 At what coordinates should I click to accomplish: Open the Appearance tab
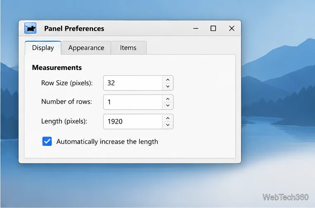tap(86, 48)
